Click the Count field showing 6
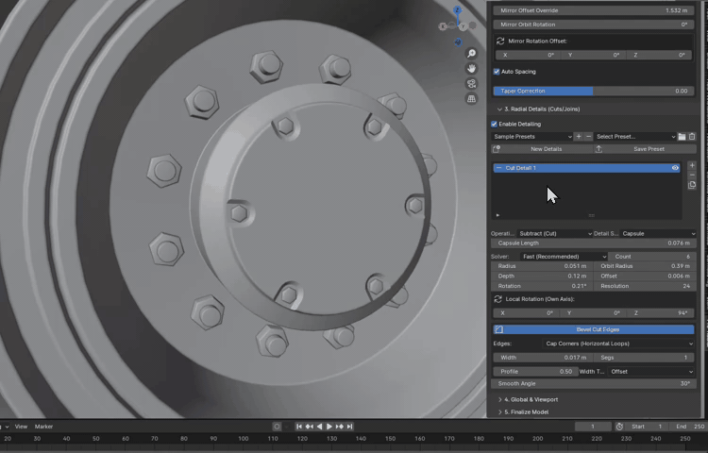708x453 pixels. (652, 257)
